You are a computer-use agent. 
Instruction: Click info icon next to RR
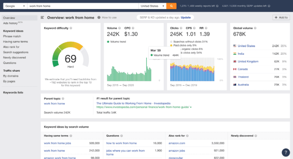coord(206,28)
